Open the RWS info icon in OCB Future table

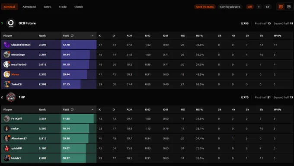coord(72,35)
